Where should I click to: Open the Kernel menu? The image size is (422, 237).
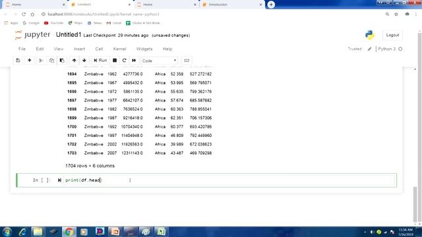[x=119, y=49]
